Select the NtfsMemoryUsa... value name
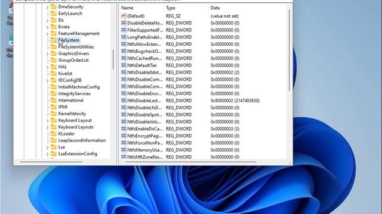The width and height of the screenshot is (382, 214). tap(145, 150)
